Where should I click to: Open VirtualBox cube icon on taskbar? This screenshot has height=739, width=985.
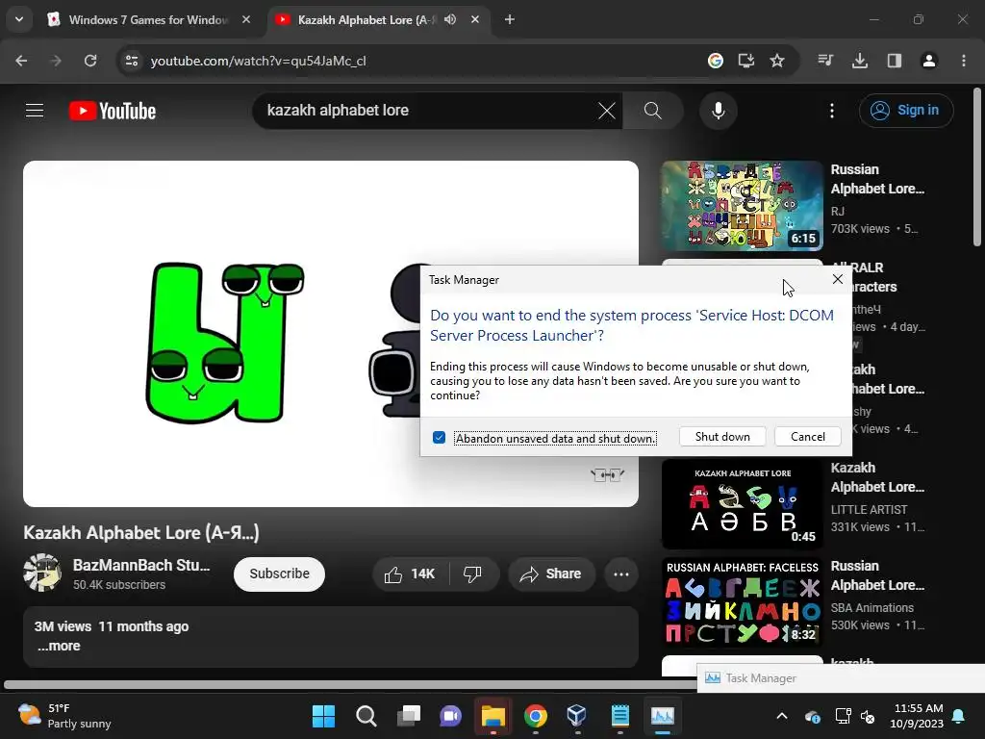click(577, 716)
